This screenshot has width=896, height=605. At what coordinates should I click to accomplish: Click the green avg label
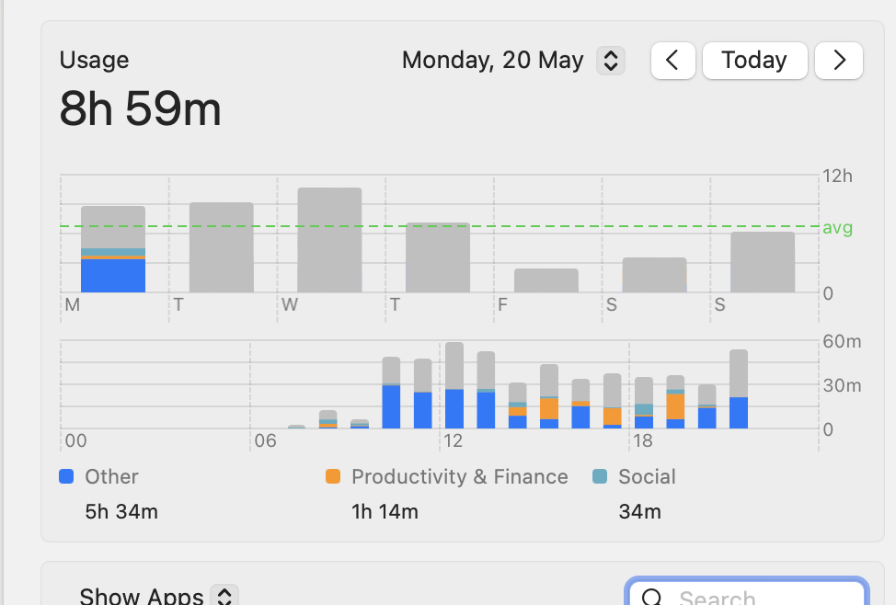[x=837, y=227]
